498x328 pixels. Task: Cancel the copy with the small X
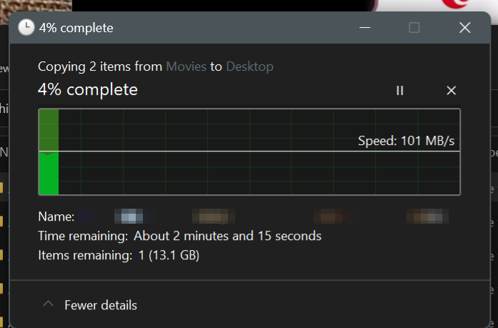coord(452,91)
